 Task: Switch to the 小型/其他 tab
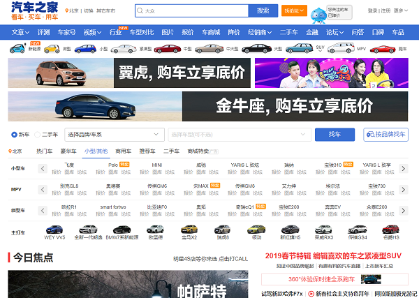pos(96,151)
